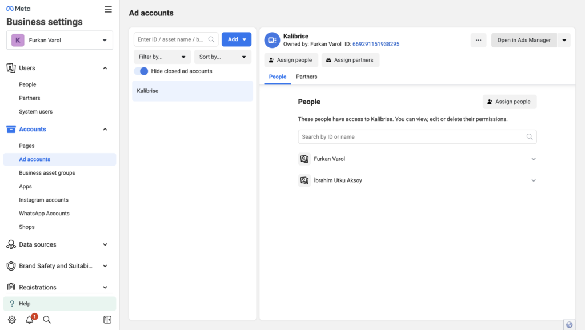Click the three-dots more options button
The height and width of the screenshot is (330, 585).
point(478,40)
